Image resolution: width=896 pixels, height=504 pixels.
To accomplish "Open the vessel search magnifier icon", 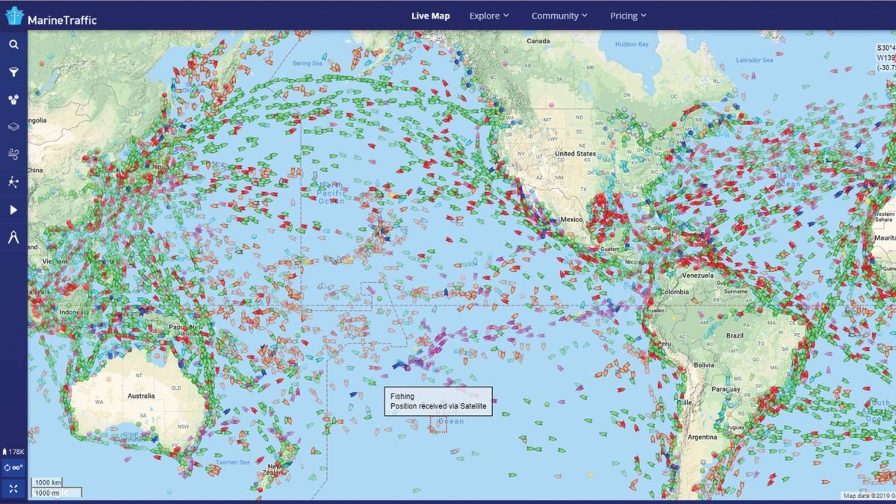I will (13, 44).
